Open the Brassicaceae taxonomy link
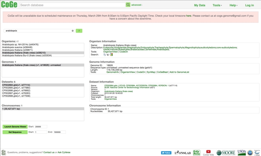 point(137,50)
